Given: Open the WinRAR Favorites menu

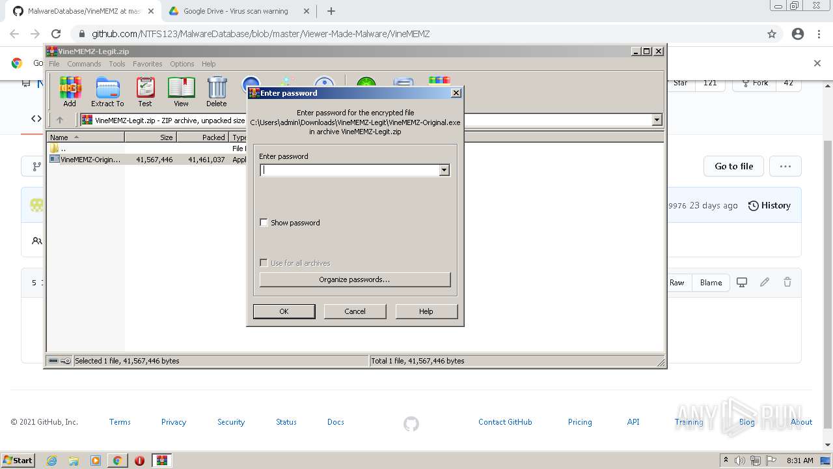Looking at the screenshot, I should 148,64.
